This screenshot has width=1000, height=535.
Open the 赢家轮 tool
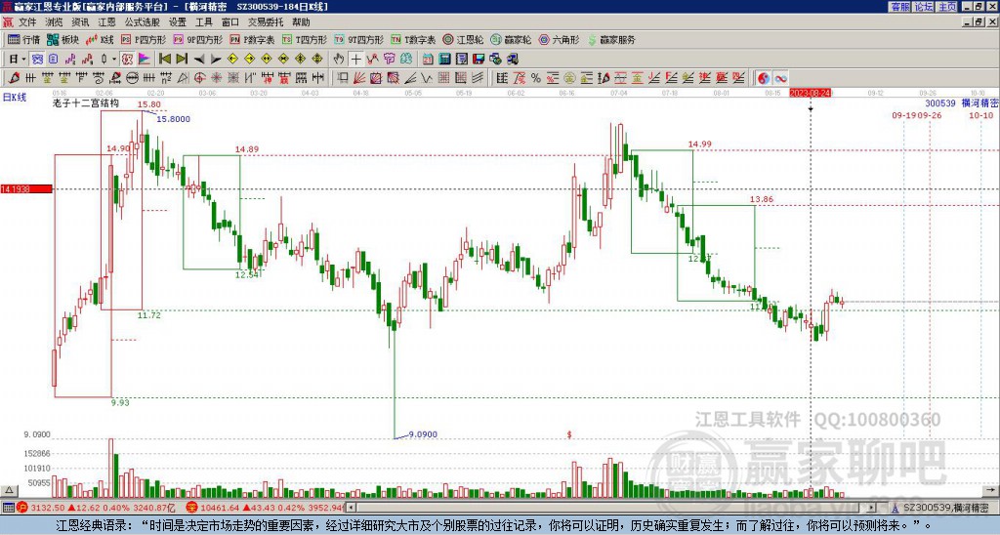tap(511, 39)
